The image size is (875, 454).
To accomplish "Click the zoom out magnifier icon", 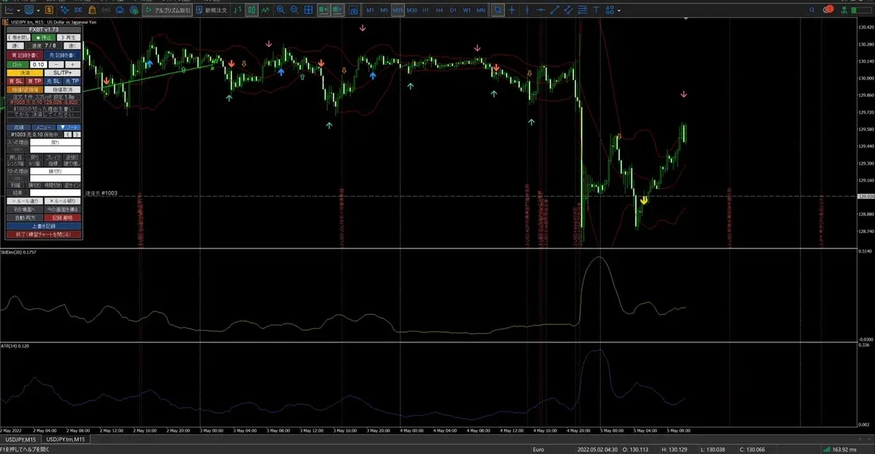I will (294, 10).
